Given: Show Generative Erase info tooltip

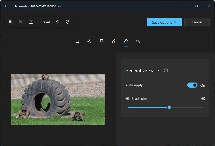Looking at the screenshot, I should pyautogui.click(x=166, y=71).
